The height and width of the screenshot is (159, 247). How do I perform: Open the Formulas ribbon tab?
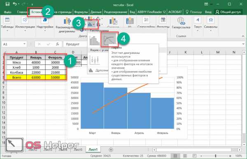click(81, 12)
